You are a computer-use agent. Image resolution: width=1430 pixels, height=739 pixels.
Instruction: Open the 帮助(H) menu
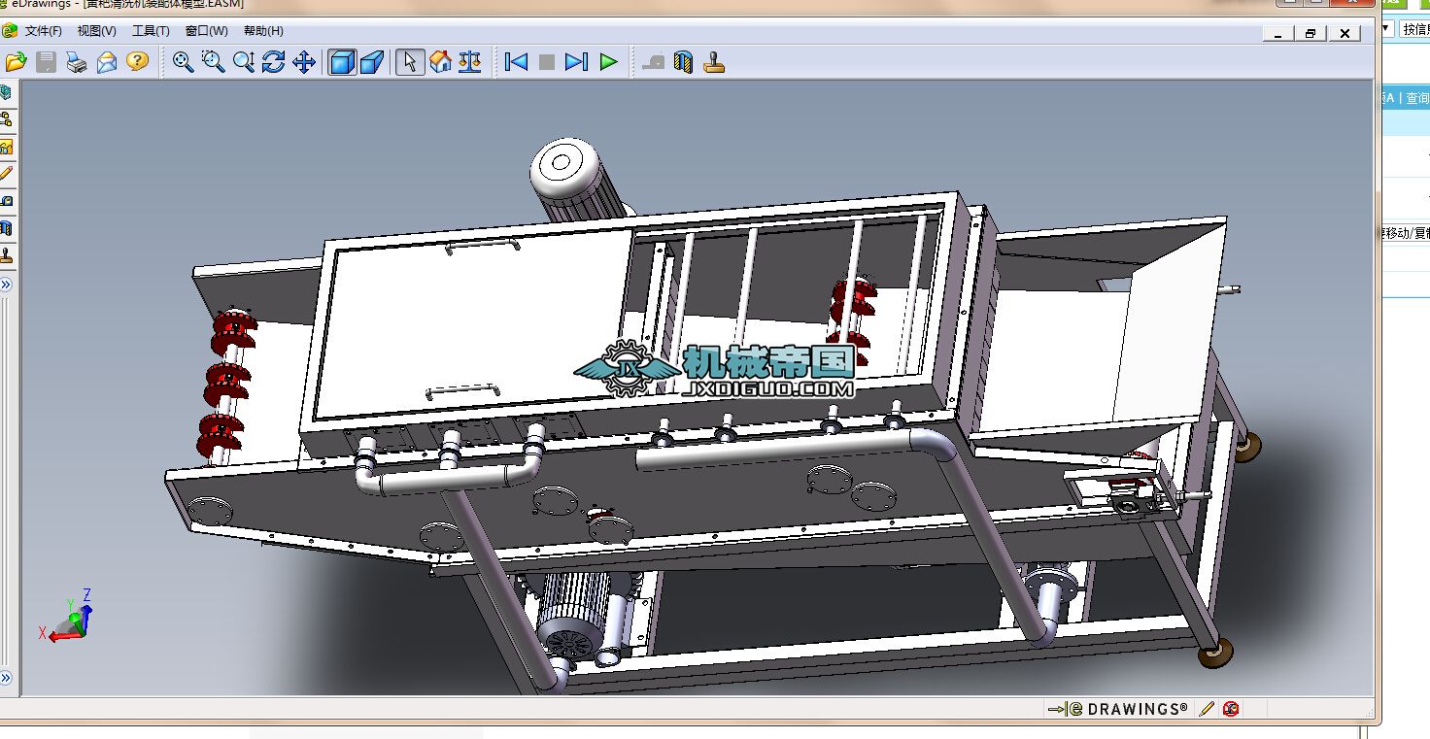[263, 31]
